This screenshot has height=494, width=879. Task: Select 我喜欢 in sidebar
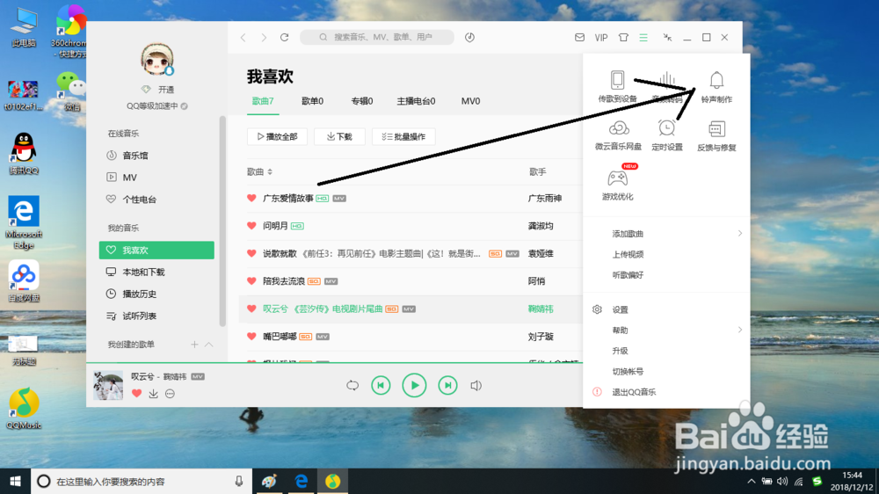156,251
